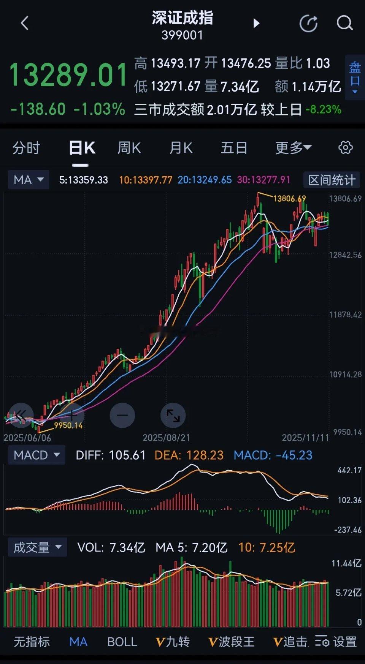
Task: Select the 月K tab
Action: click(x=181, y=148)
